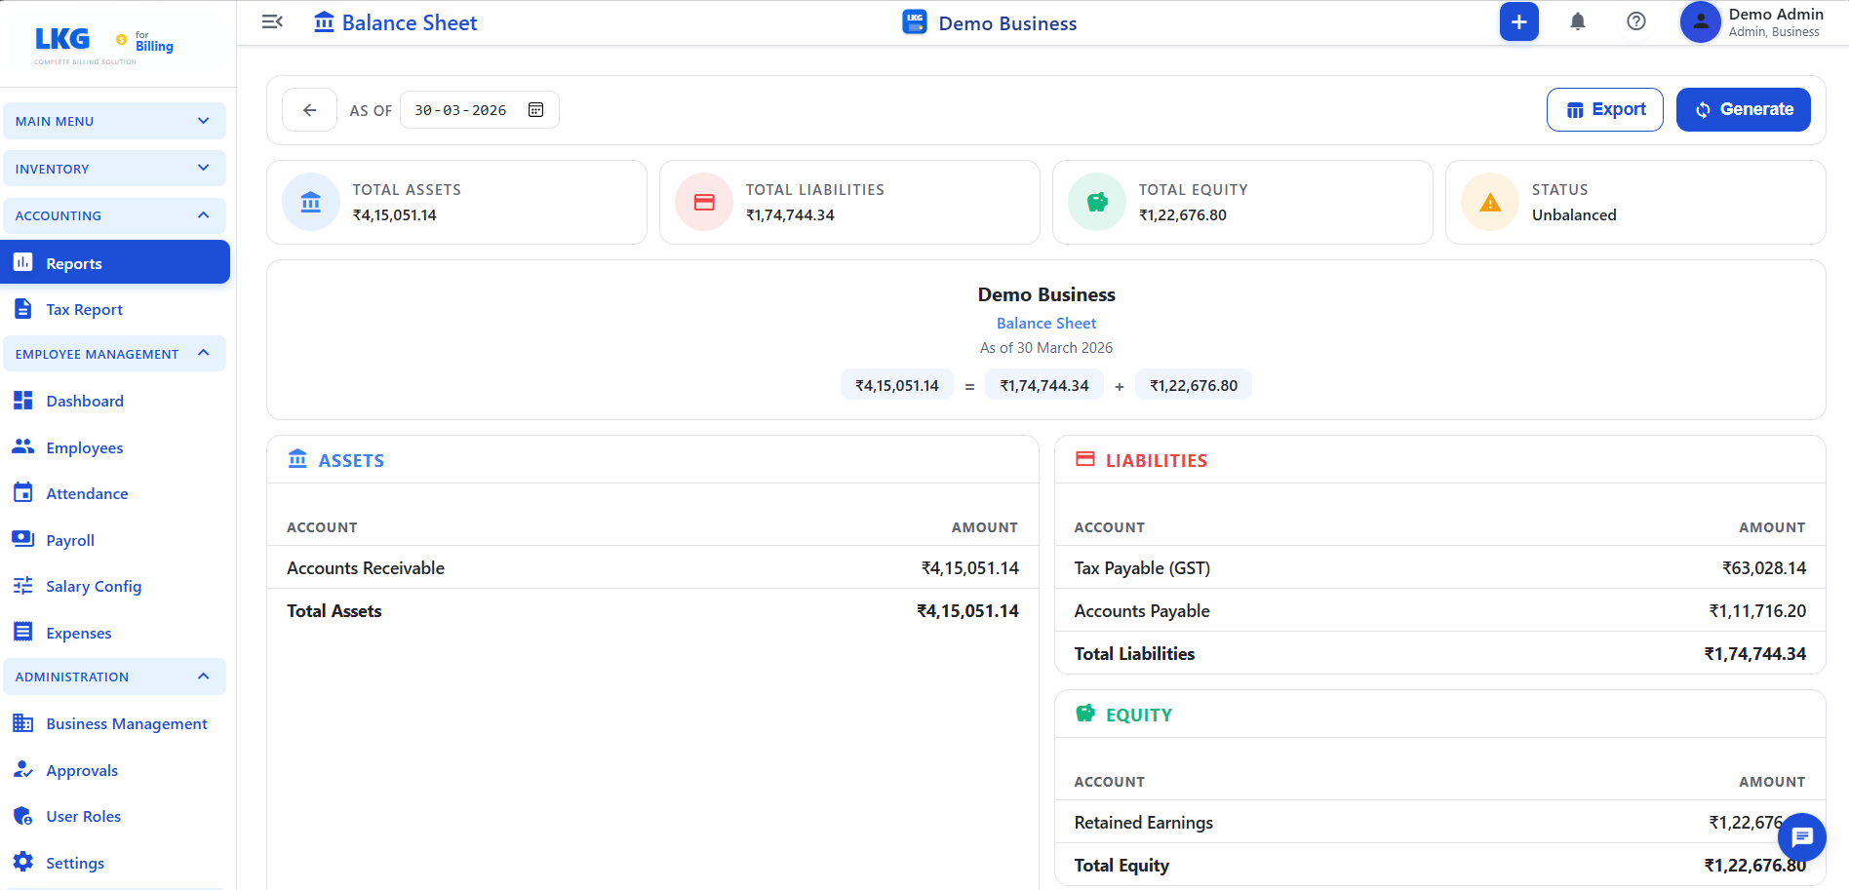Click the Accounts Receivable row
The image size is (1849, 890).
coord(652,567)
